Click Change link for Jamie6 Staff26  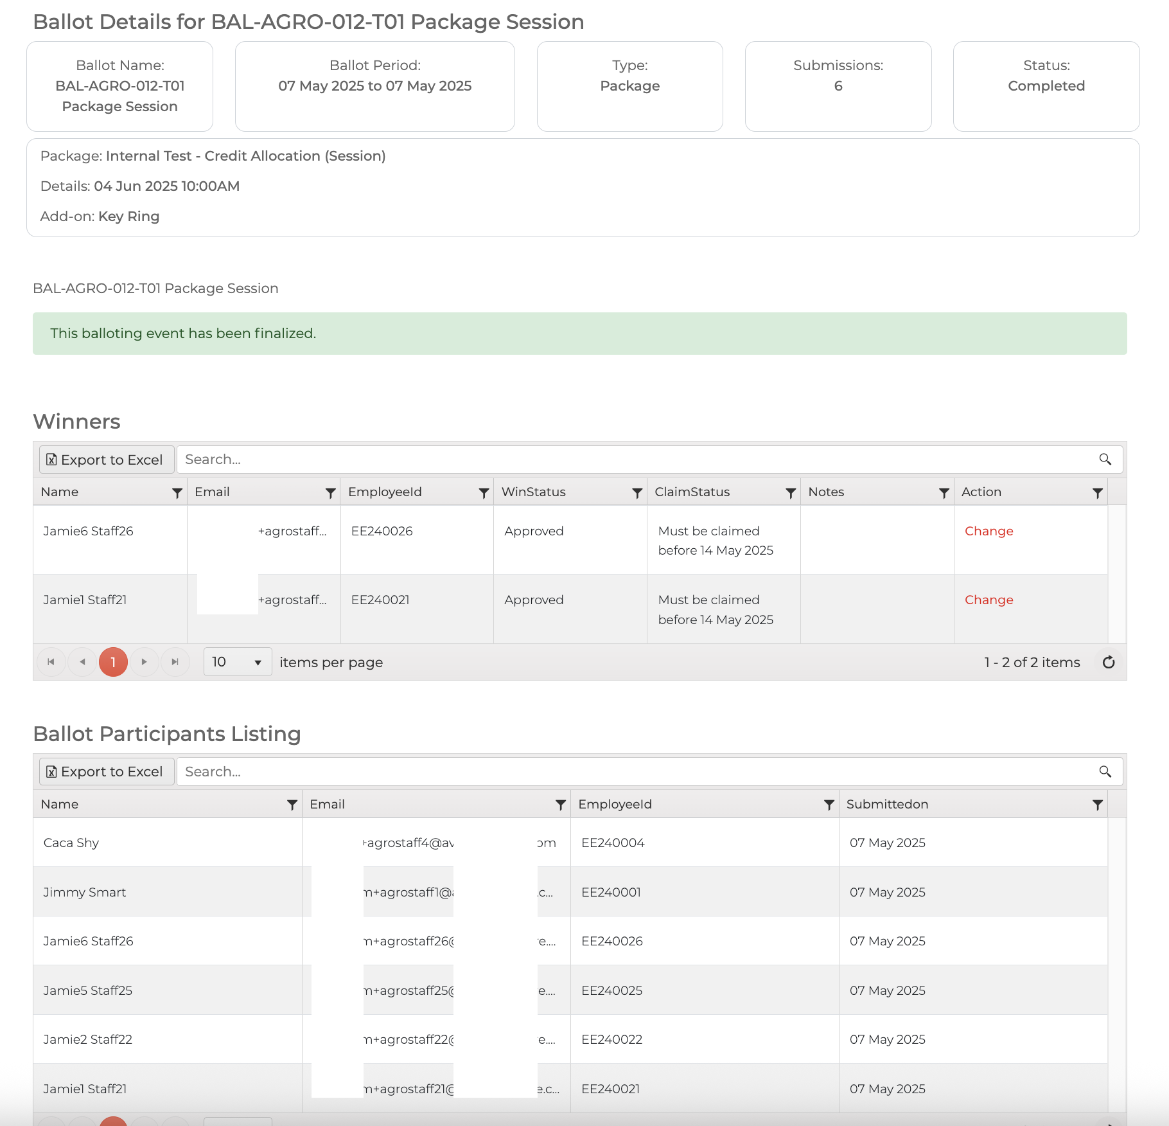[989, 531]
